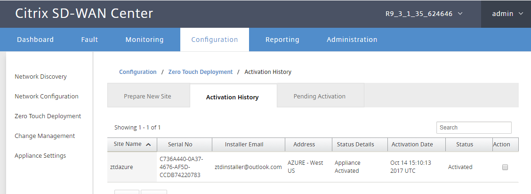
Task: Switch to Prepare New Site tab
Action: click(148, 96)
